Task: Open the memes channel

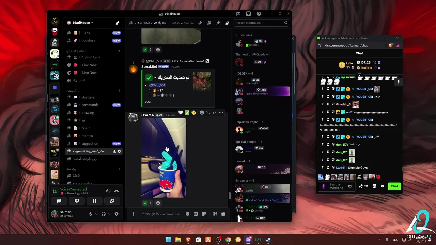Action: pos(94,136)
